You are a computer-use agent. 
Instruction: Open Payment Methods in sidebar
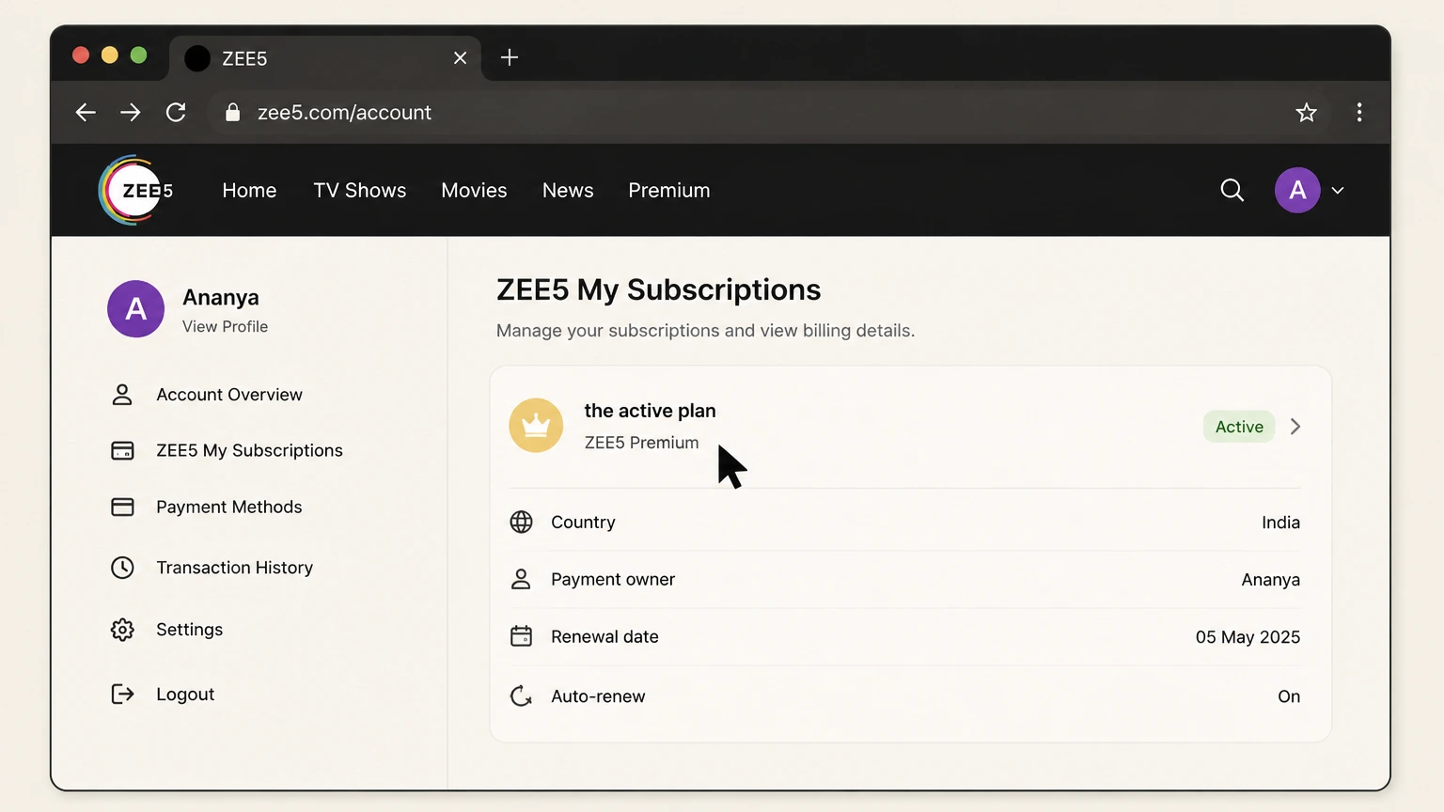tap(229, 507)
